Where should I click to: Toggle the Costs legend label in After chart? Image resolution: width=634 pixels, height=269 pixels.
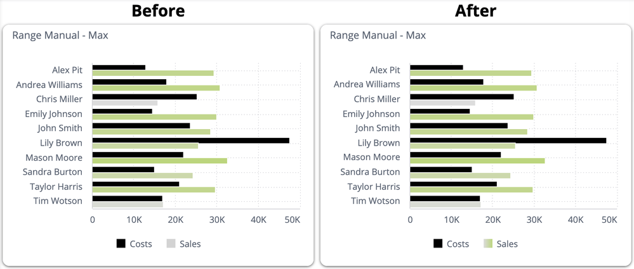tap(458, 244)
